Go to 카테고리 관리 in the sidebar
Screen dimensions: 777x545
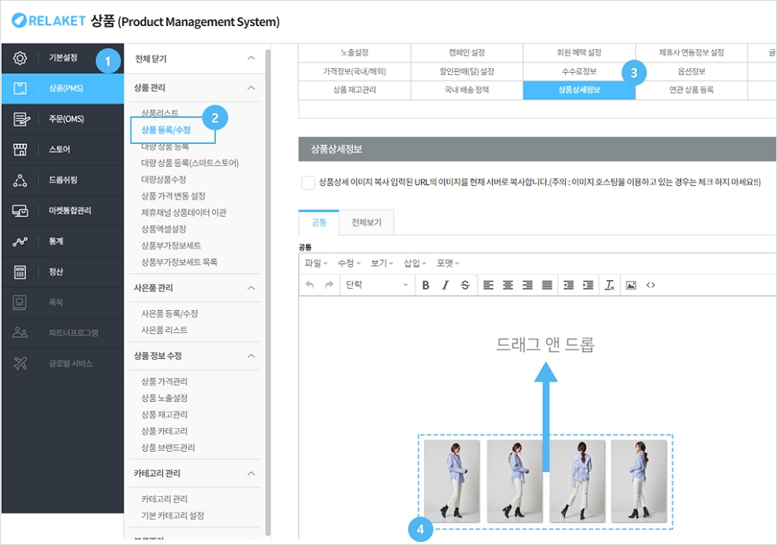point(164,499)
